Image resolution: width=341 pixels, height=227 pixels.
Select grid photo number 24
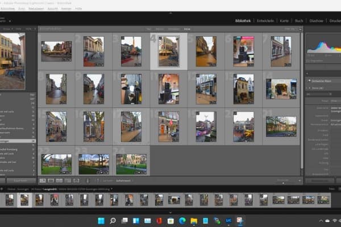coord(131,164)
